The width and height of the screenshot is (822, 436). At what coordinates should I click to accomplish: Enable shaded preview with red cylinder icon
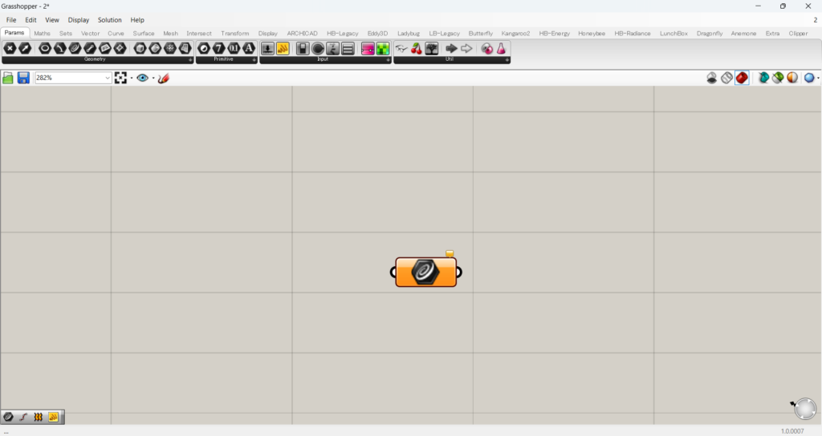[x=742, y=78]
